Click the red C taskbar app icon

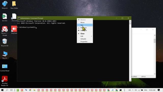[x=22, y=90]
